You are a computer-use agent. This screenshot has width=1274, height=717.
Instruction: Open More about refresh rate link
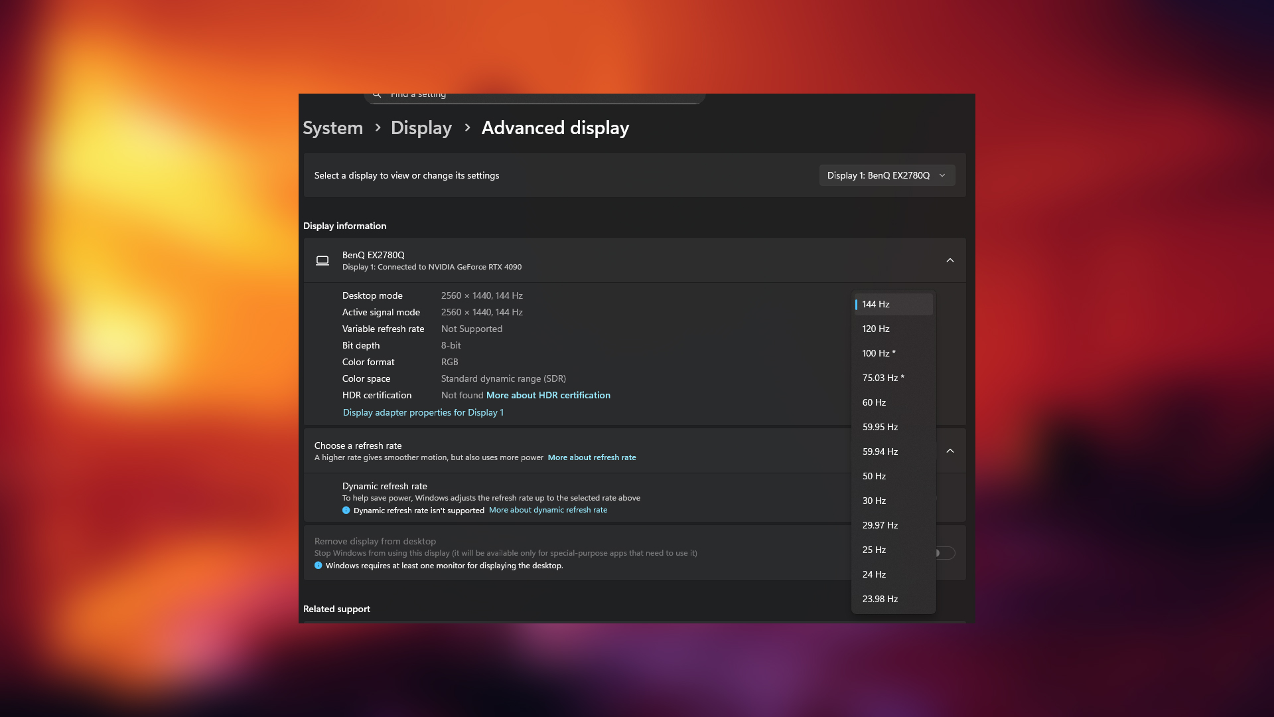pos(591,457)
